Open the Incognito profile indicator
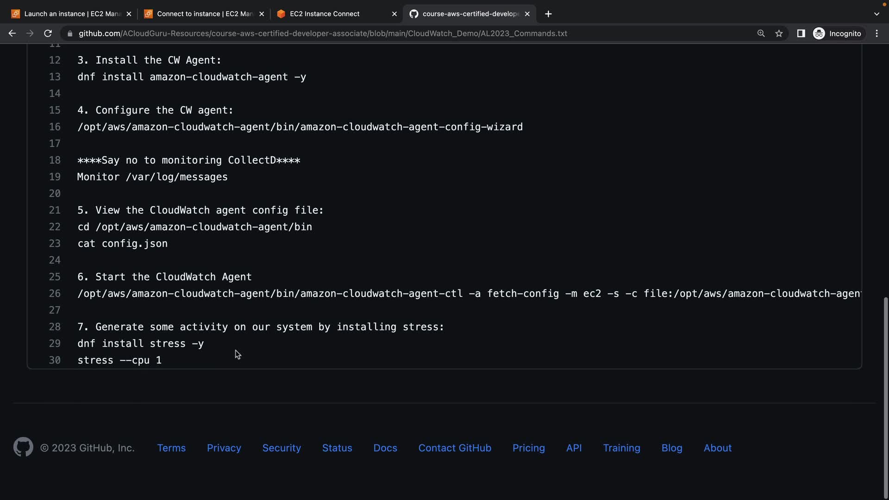The width and height of the screenshot is (889, 500). [x=838, y=33]
